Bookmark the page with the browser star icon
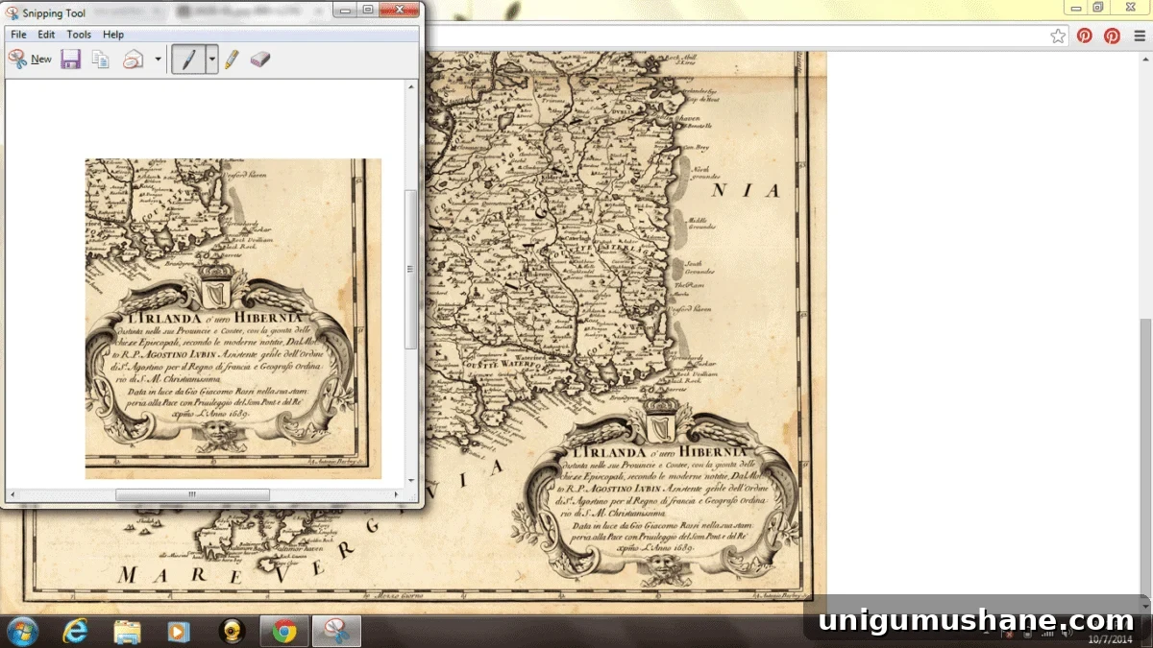This screenshot has width=1153, height=648. coord(1058,36)
